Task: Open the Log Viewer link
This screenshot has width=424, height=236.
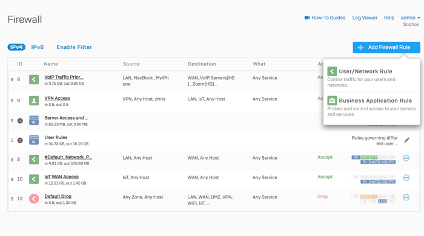Action: pos(365,18)
